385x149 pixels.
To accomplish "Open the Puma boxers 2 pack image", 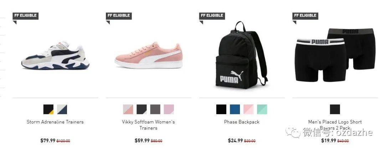I will (335, 55).
